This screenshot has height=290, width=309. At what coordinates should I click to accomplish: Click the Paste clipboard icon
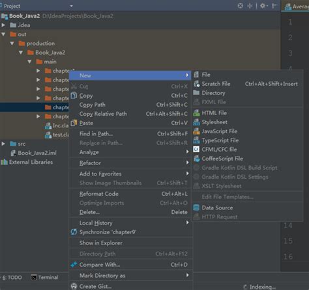tap(74, 123)
